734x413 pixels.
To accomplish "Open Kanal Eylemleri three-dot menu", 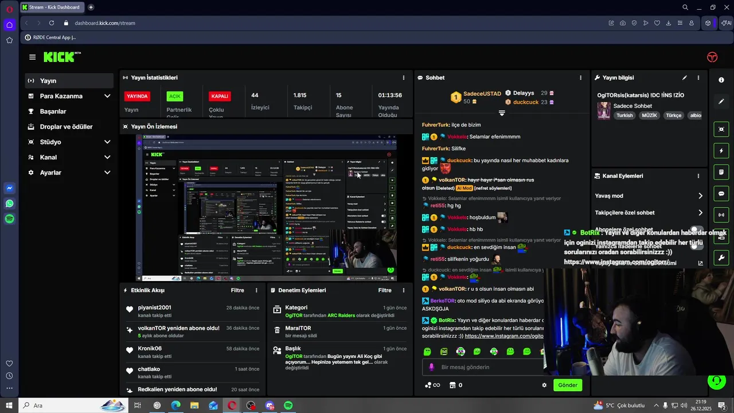I will pos(698,176).
